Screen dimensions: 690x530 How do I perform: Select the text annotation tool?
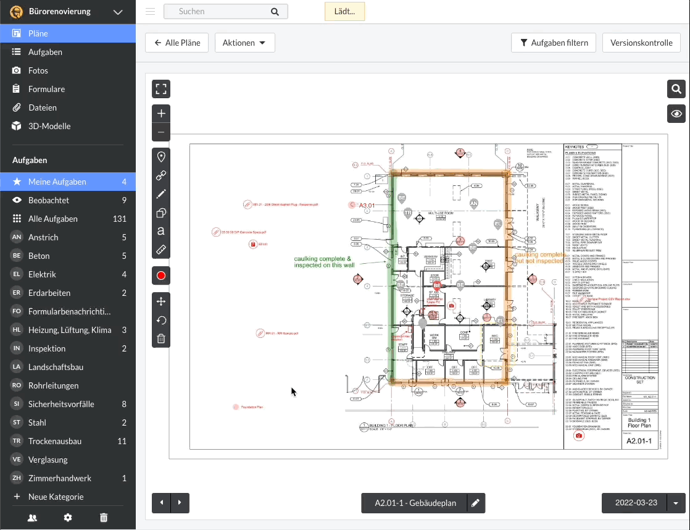tap(161, 231)
